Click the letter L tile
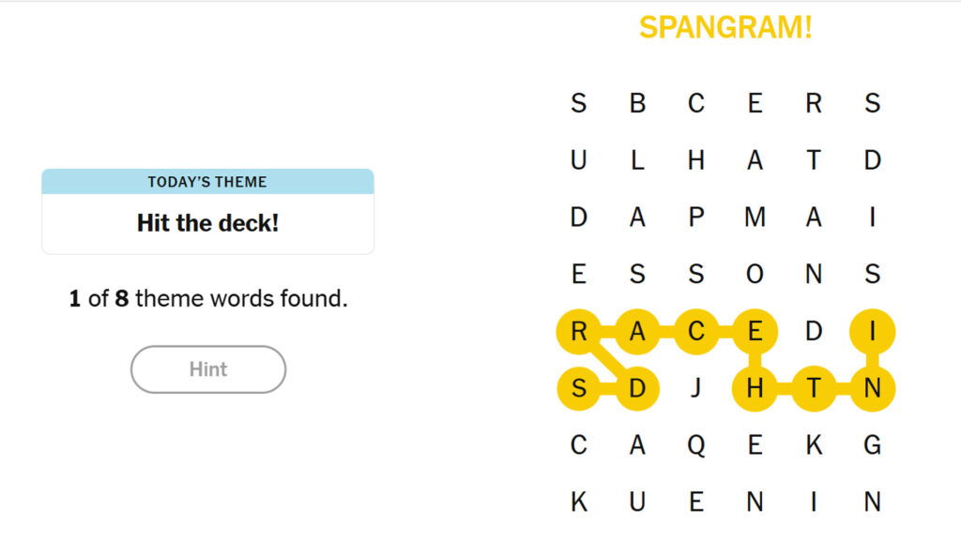This screenshot has width=961, height=540. pos(637,160)
